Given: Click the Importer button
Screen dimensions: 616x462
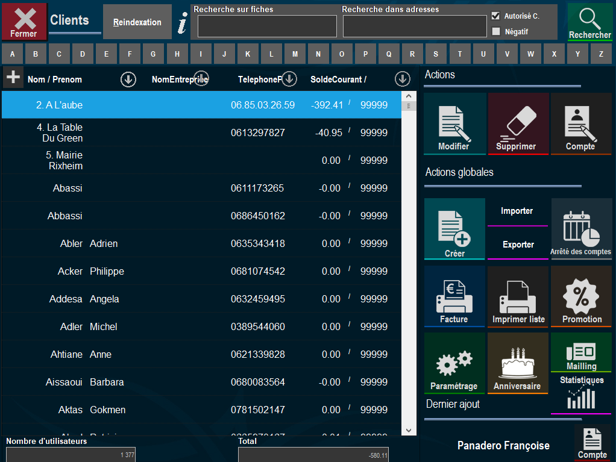Looking at the screenshot, I should 517,212.
